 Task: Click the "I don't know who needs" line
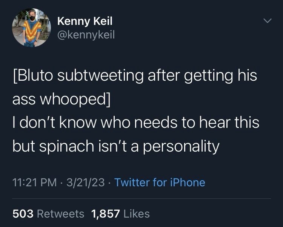coord(136,123)
